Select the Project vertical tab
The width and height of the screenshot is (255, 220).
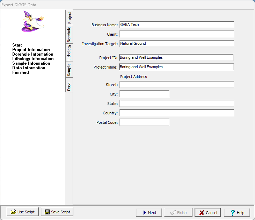coord(69,17)
